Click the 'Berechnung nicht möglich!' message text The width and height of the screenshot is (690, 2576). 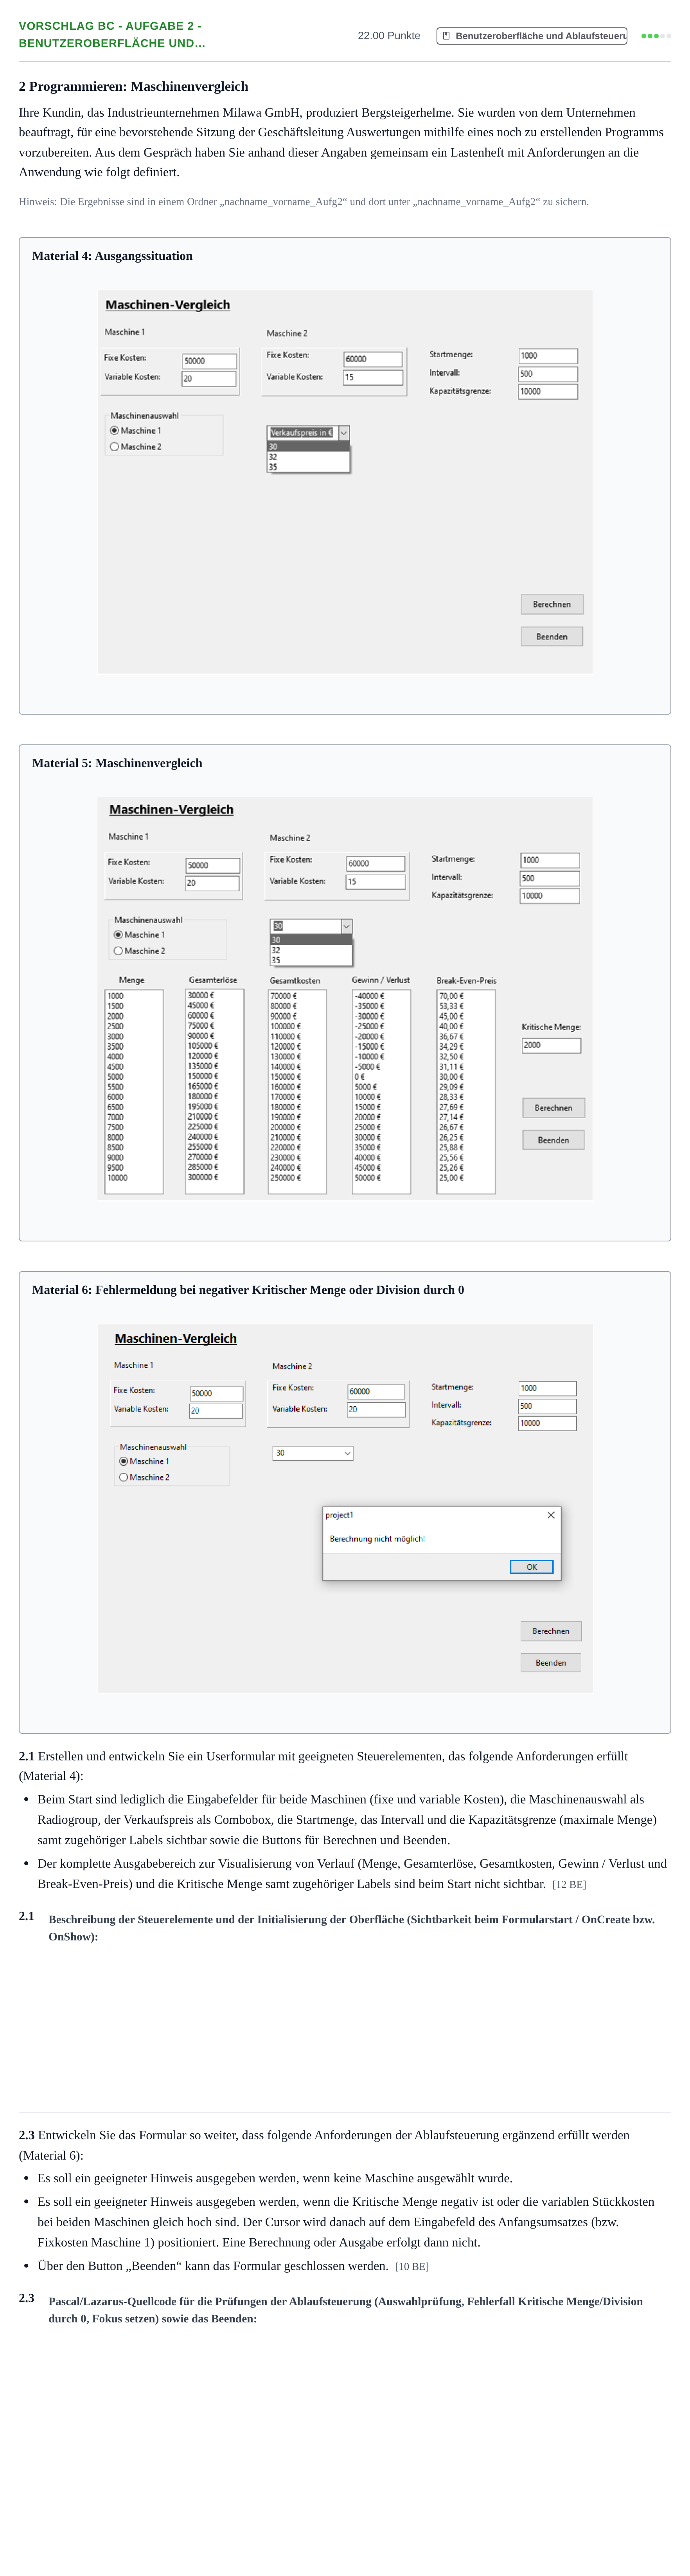click(x=377, y=1539)
